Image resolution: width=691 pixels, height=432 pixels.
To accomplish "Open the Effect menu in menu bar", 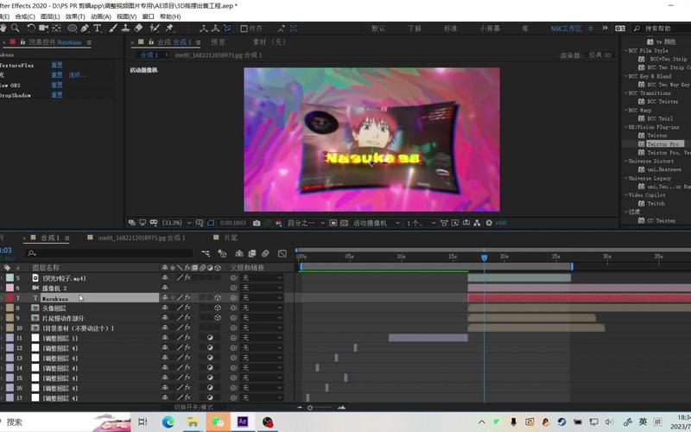I will coord(75,16).
